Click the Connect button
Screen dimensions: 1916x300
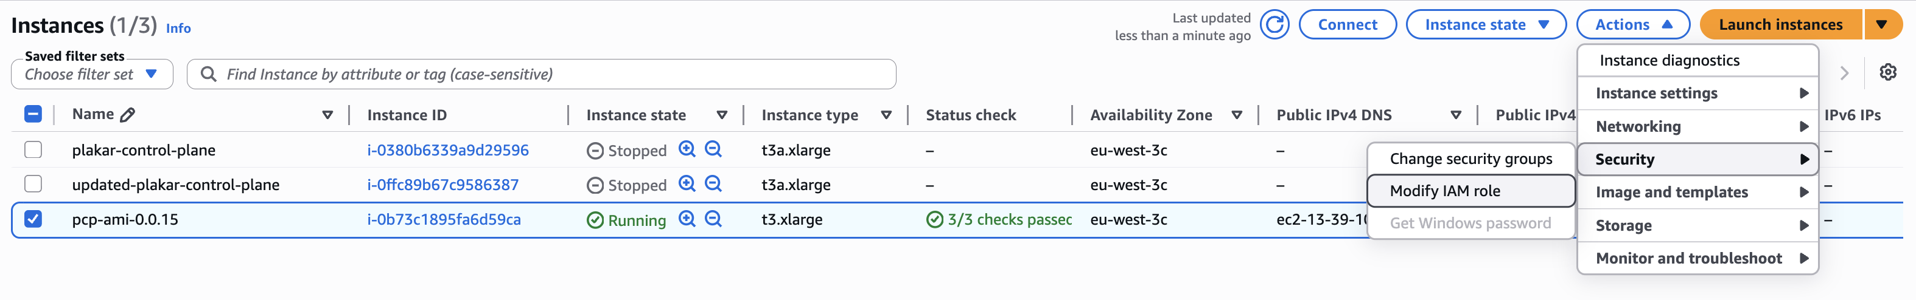click(1348, 24)
